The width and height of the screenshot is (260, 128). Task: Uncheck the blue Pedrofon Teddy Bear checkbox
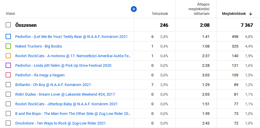(x=8, y=37)
